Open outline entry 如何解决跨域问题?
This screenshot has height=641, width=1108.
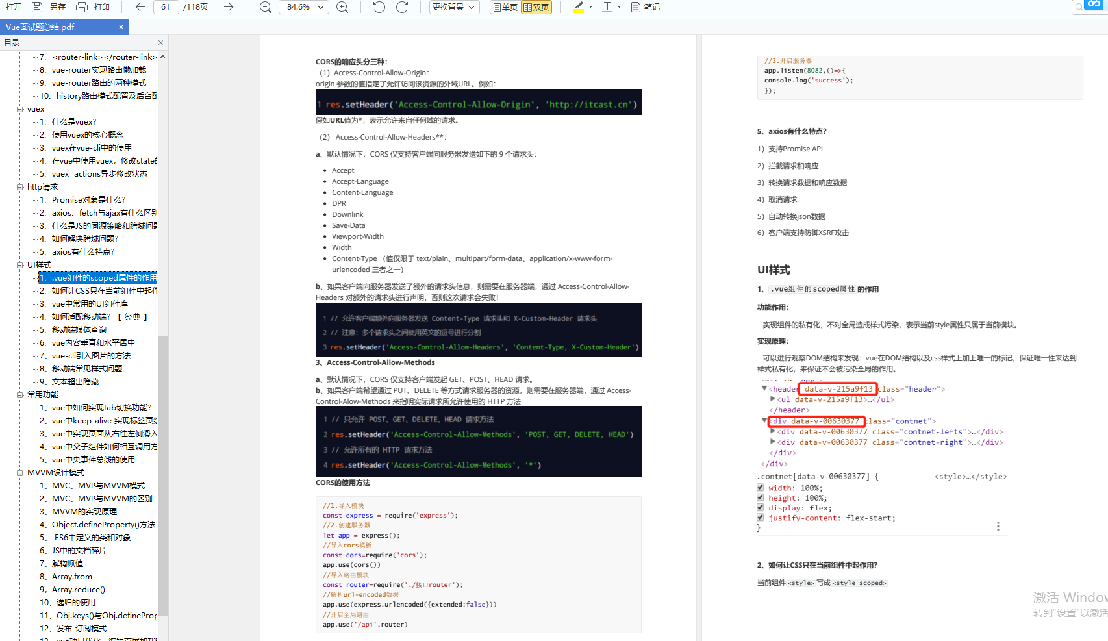[79, 239]
